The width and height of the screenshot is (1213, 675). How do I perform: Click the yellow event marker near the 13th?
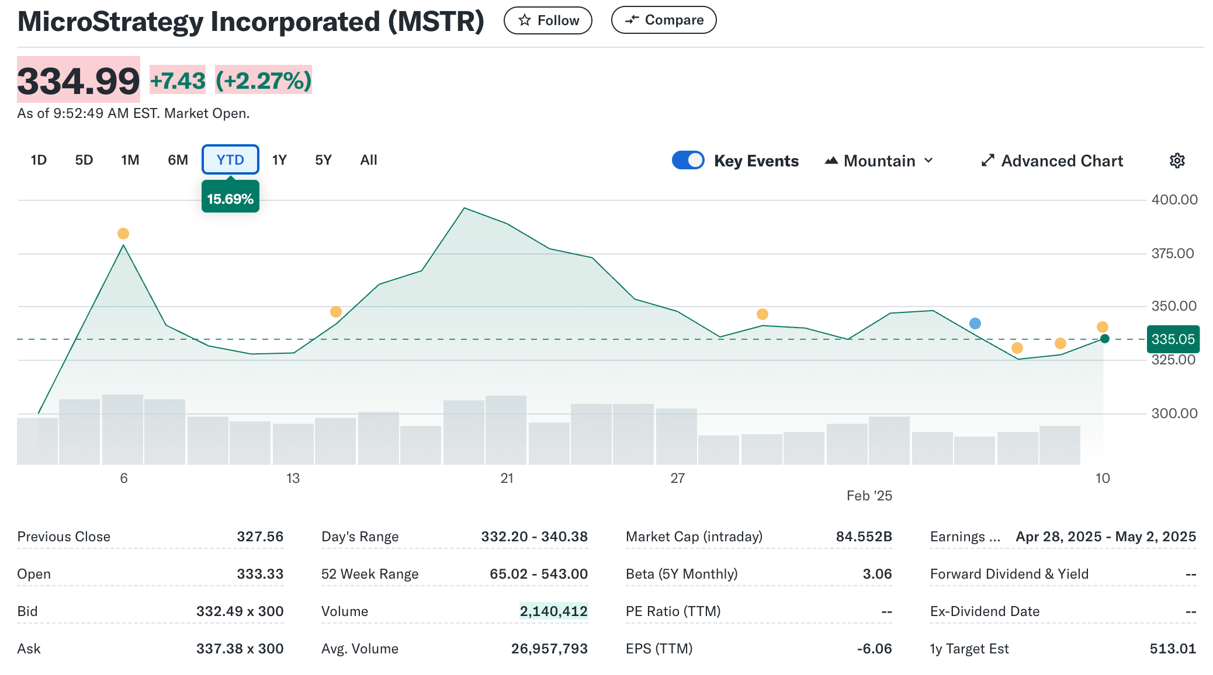coord(335,312)
